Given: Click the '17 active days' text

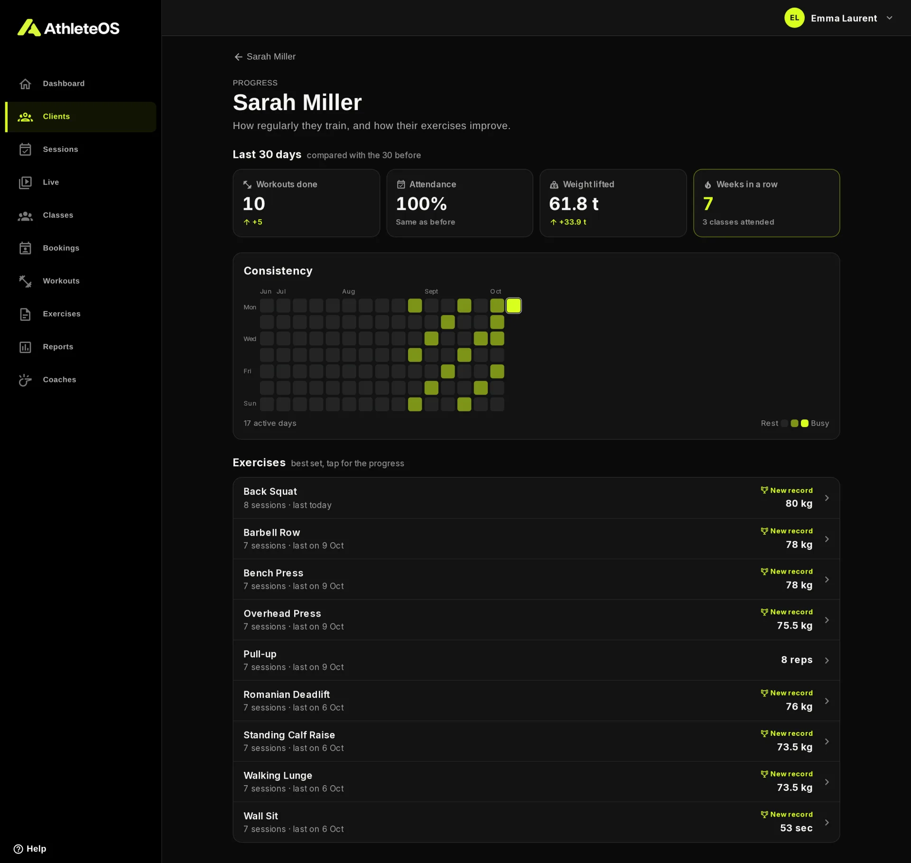Looking at the screenshot, I should pos(270,423).
